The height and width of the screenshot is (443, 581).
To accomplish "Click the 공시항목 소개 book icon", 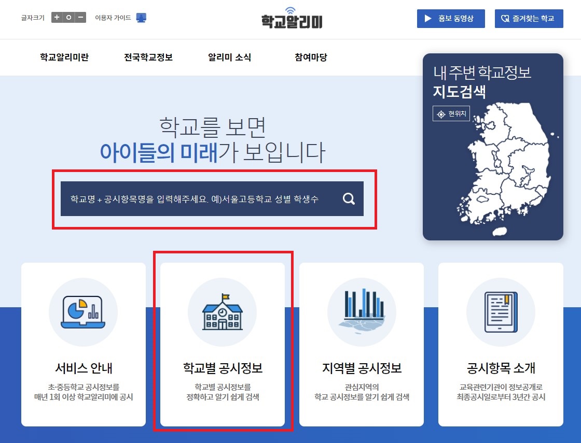I will pyautogui.click(x=500, y=312).
